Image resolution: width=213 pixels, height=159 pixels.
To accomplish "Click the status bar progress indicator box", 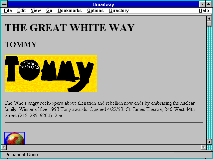I will (x=192, y=155).
